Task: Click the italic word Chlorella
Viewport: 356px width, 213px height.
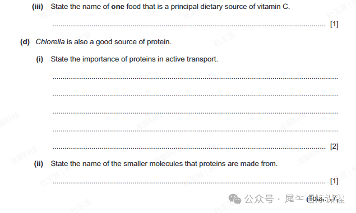Action: 50,42
